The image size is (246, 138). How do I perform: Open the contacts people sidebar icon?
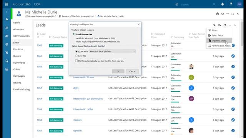[x=7, y=28]
